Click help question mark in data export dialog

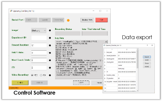tap(147, 45)
